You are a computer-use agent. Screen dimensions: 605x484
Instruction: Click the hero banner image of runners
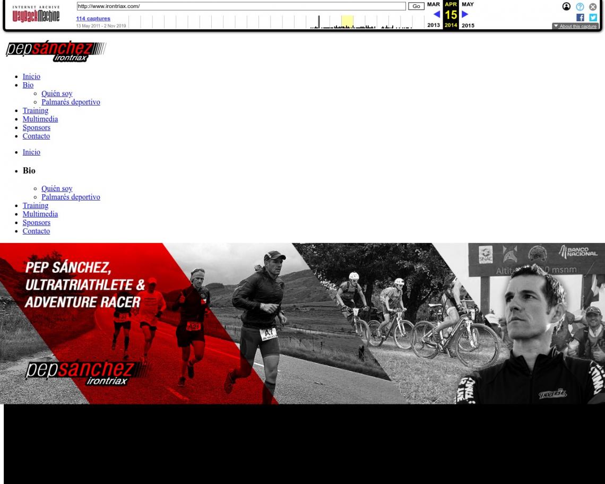(302, 323)
